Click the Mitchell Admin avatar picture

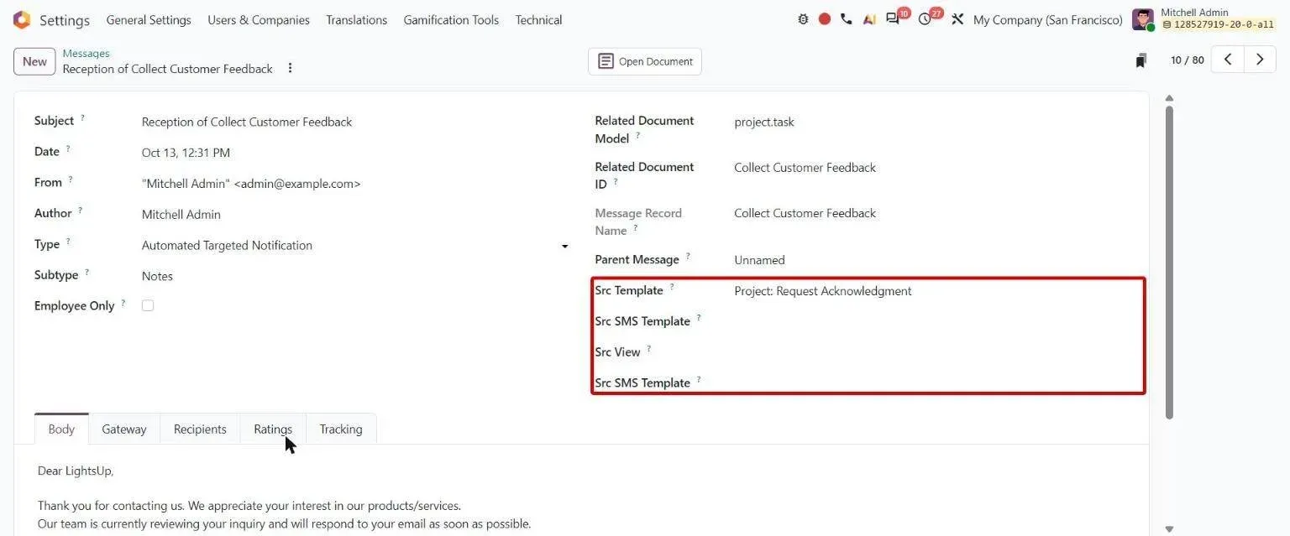click(1143, 19)
